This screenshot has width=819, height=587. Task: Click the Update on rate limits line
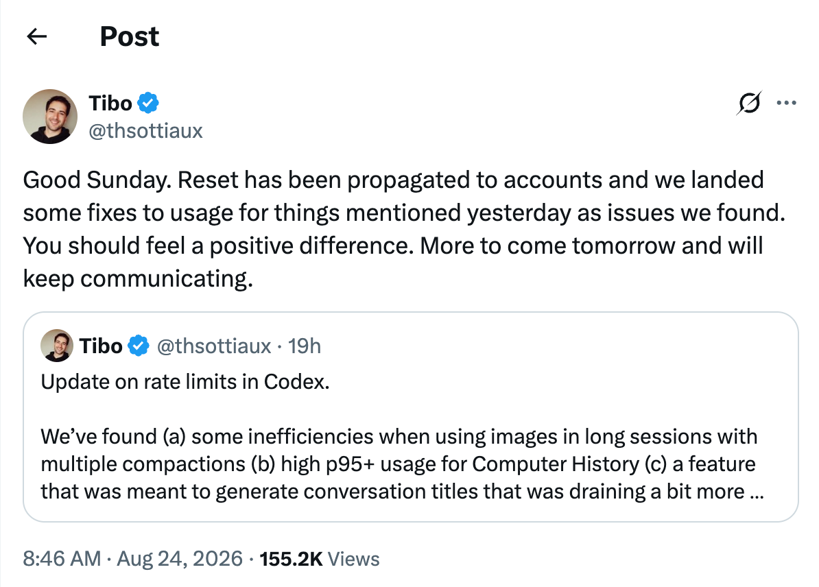185,382
